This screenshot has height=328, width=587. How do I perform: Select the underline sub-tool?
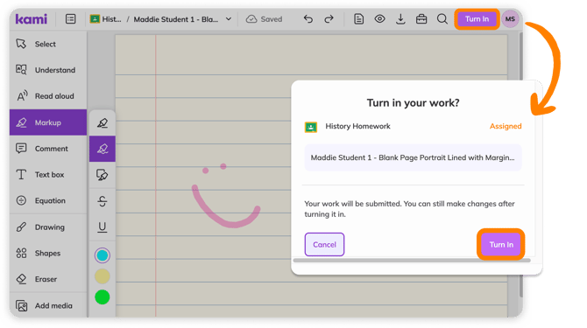click(x=103, y=227)
